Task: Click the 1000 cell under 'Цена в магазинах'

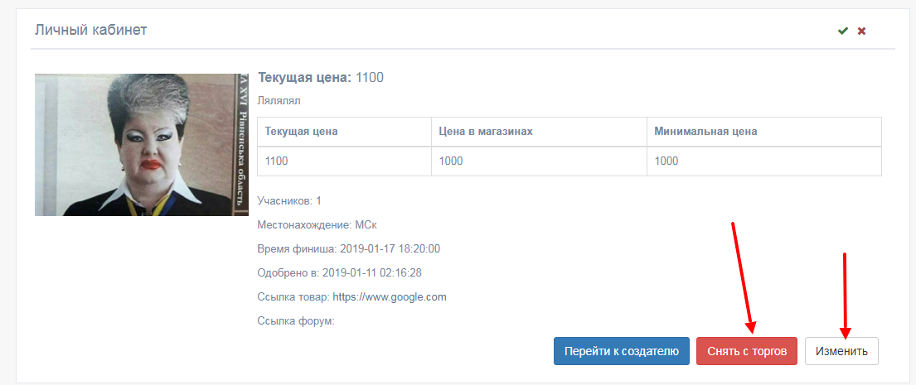Action: coord(539,161)
